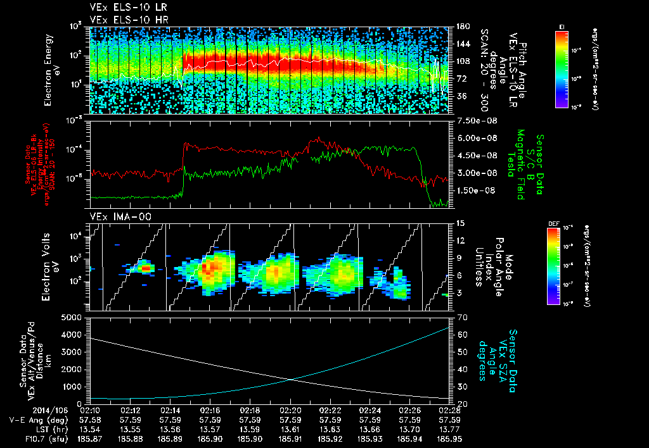Click the polar angle tick value 15

tap(462, 223)
